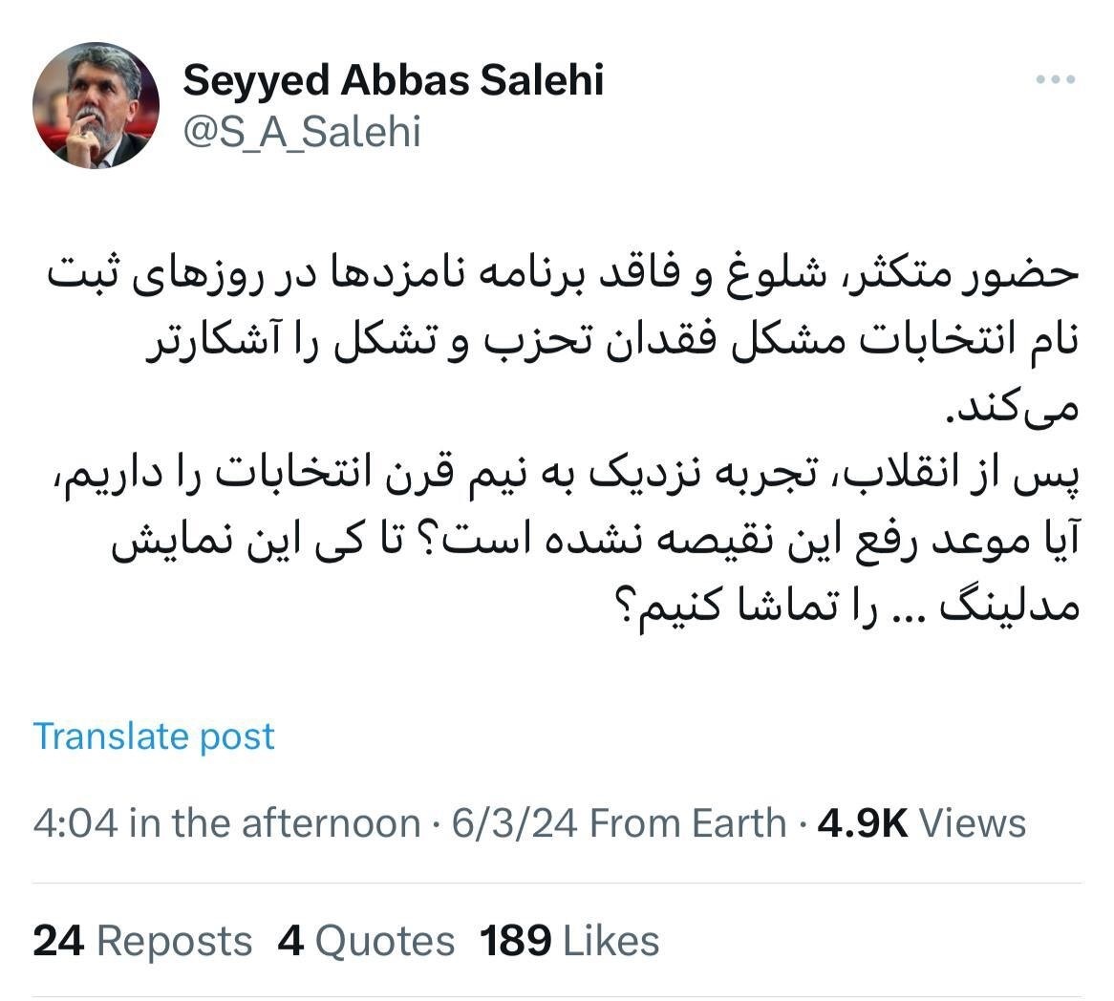Viewport: 1114px width, 1001px height.
Task: Click the number 24 next to Reposts
Action: click(x=59, y=940)
